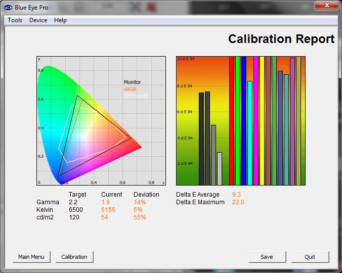Close the Blue Eye Pro window
342x273 pixels.
[x=326, y=6]
